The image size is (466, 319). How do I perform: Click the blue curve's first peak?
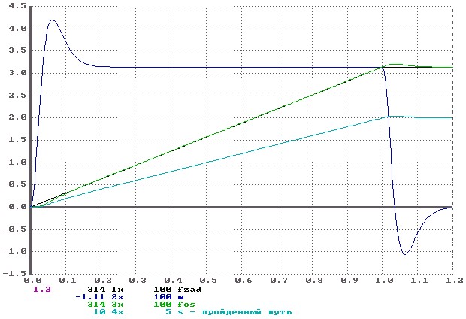pyautogui.click(x=53, y=20)
